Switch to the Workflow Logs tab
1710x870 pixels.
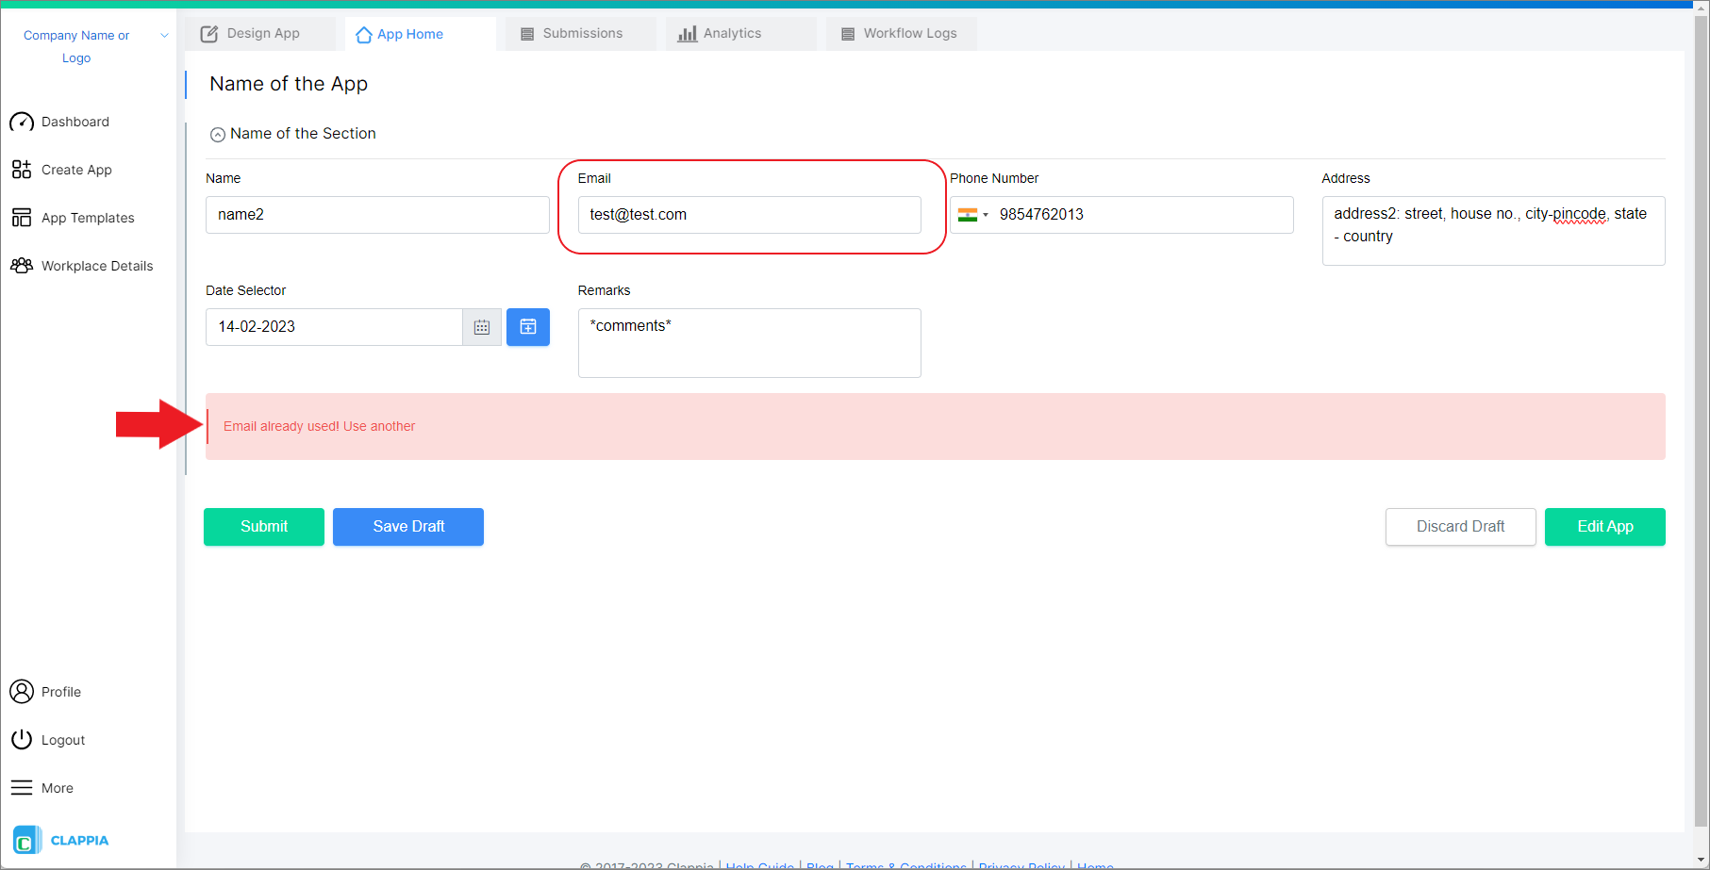click(900, 33)
